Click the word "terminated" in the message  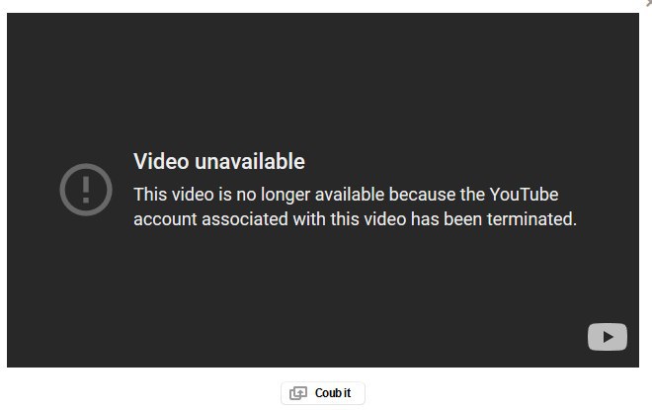click(x=530, y=219)
